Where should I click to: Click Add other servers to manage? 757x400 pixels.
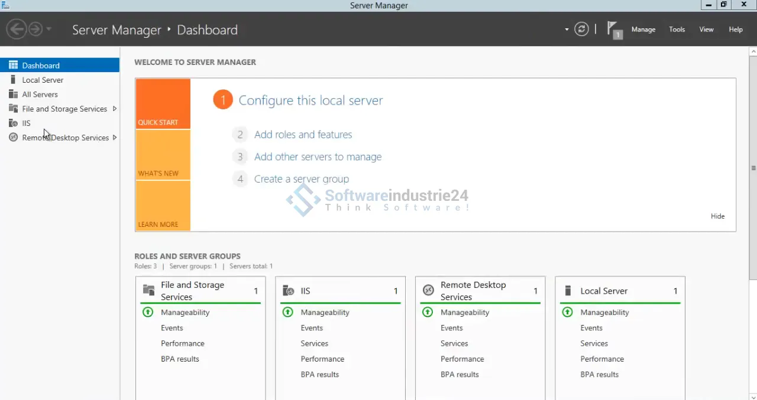pos(318,157)
